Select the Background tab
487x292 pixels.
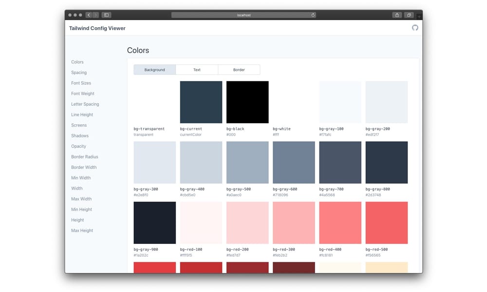[x=155, y=70]
